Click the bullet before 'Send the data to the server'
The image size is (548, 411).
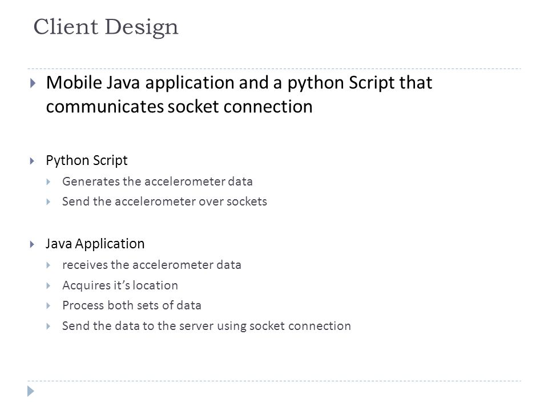pyautogui.click(x=48, y=327)
